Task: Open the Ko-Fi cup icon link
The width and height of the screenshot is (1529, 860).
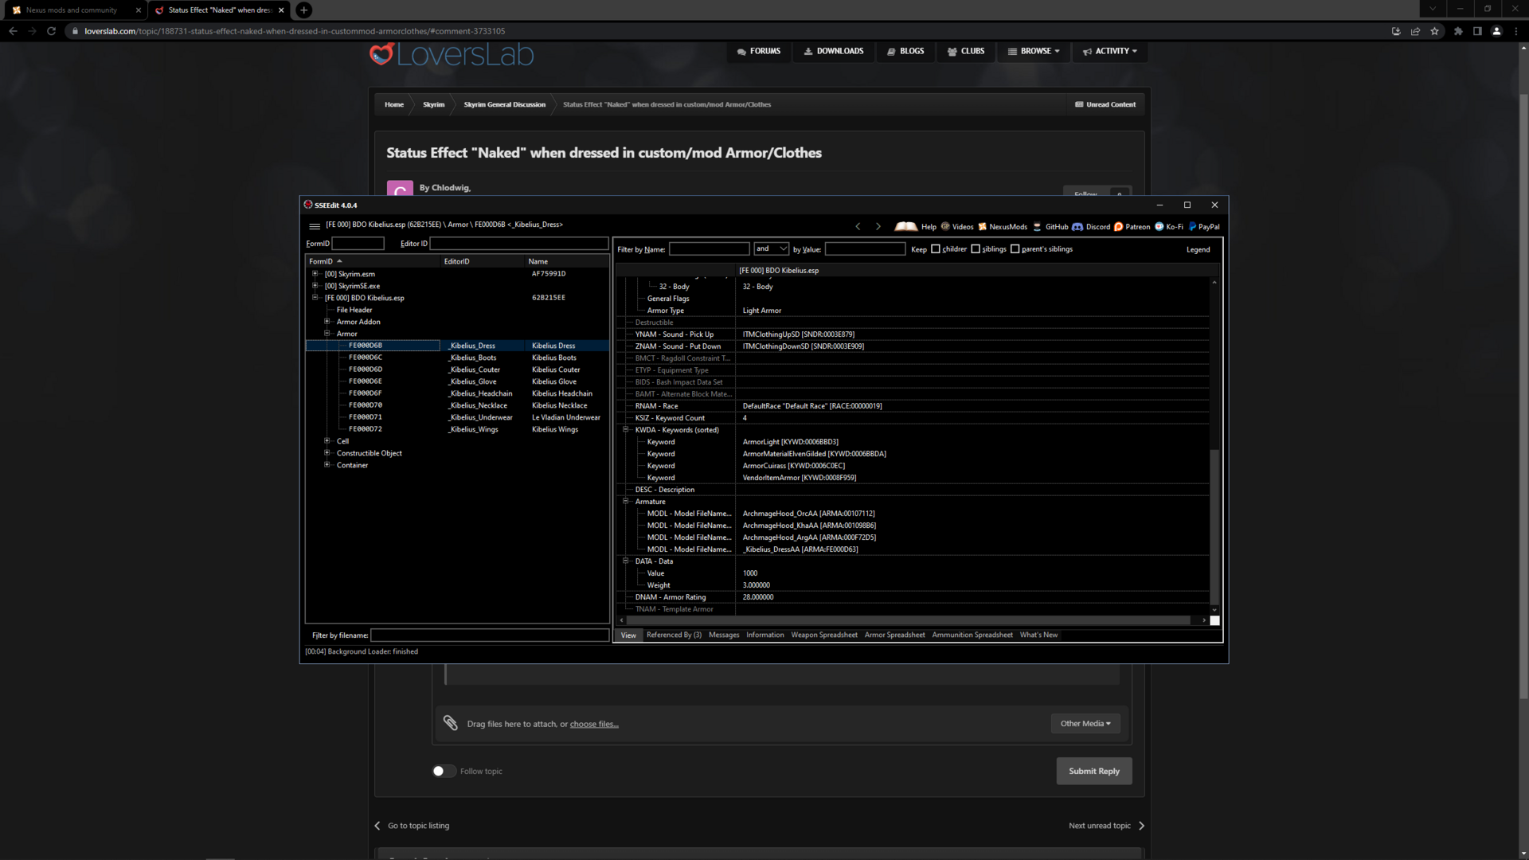Action: 1159,227
